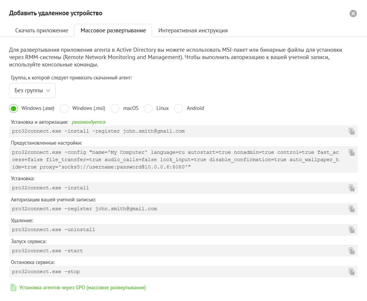Close the add remote device dialog
The height and width of the screenshot is (301, 367).
point(353,14)
